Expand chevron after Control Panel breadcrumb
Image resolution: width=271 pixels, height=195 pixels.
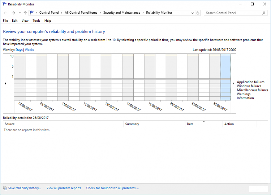click(x=61, y=13)
